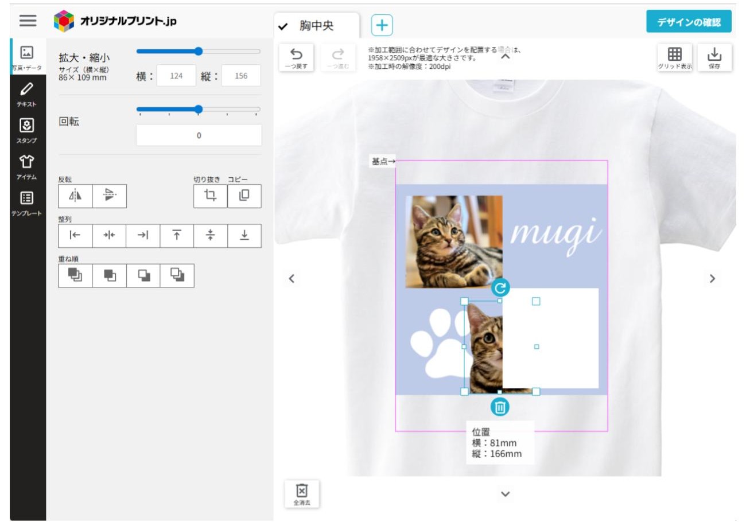
Task: Click the trash icon below selected image
Action: tap(500, 407)
